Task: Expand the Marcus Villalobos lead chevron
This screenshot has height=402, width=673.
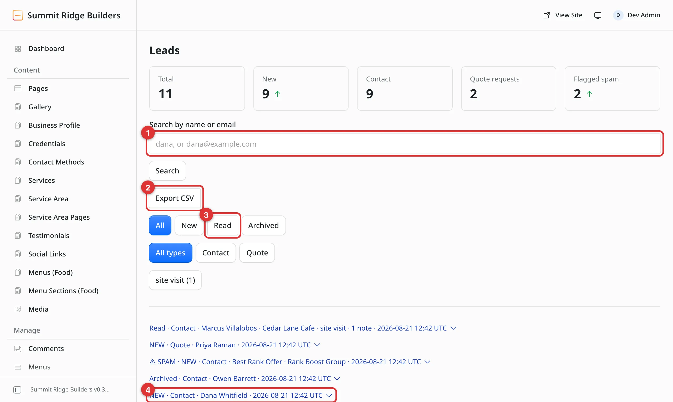Action: (453, 328)
